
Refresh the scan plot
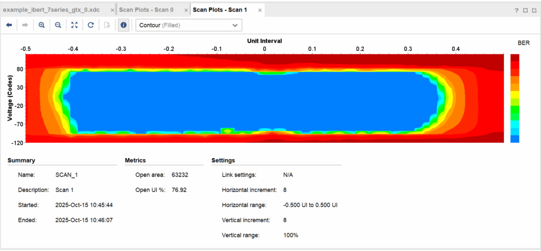tap(91, 25)
